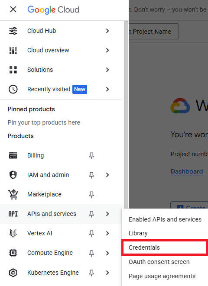The width and height of the screenshot is (208, 286).
Task: Open Recently visited menu entry
Action: [61, 89]
